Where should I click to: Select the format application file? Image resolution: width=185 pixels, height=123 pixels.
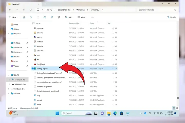(x=39, y=100)
